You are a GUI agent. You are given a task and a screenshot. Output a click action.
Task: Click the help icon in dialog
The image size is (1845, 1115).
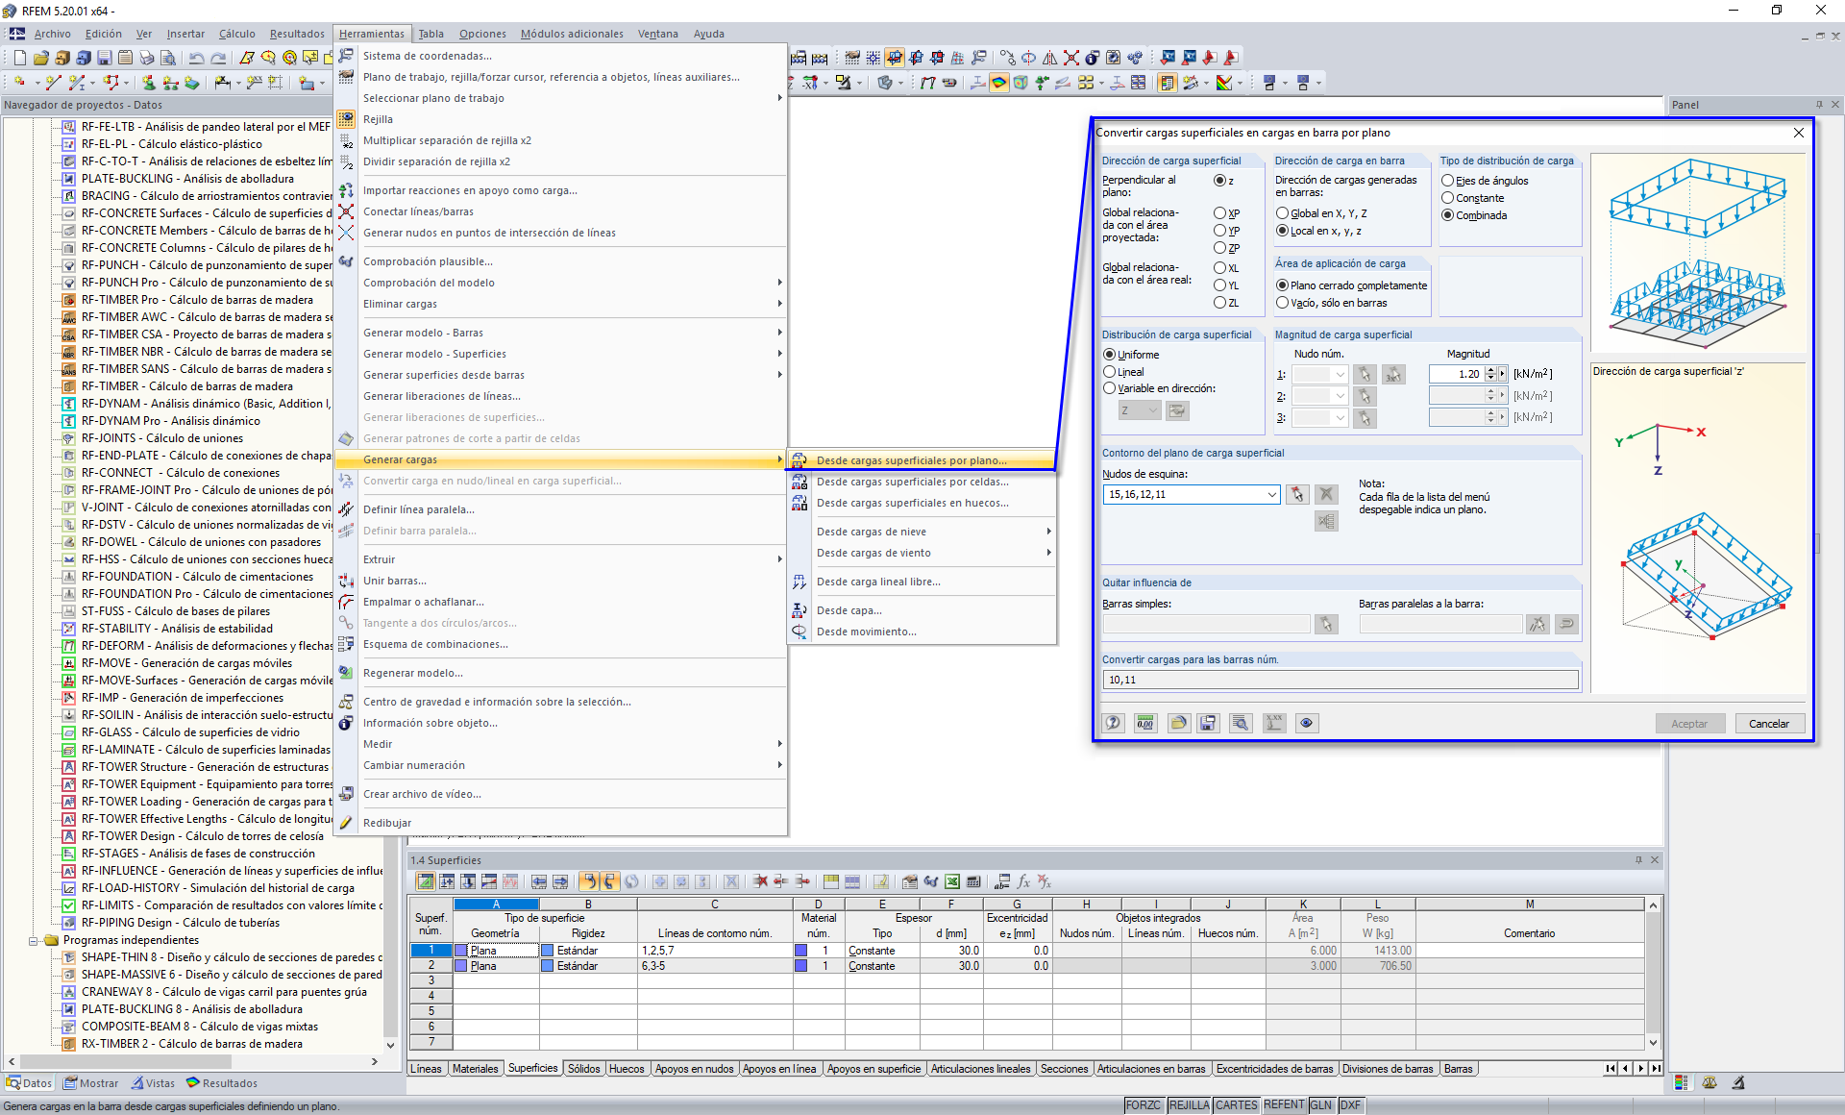[x=1113, y=723]
